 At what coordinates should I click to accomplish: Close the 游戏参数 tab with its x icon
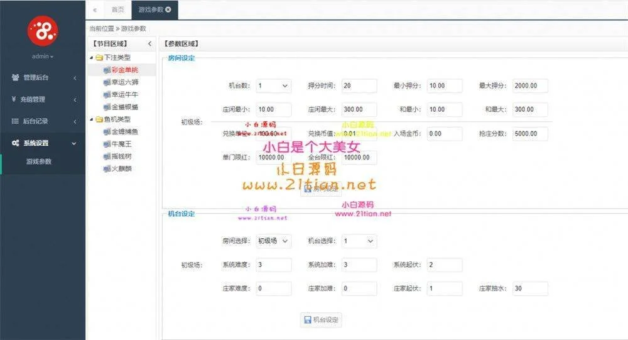168,10
